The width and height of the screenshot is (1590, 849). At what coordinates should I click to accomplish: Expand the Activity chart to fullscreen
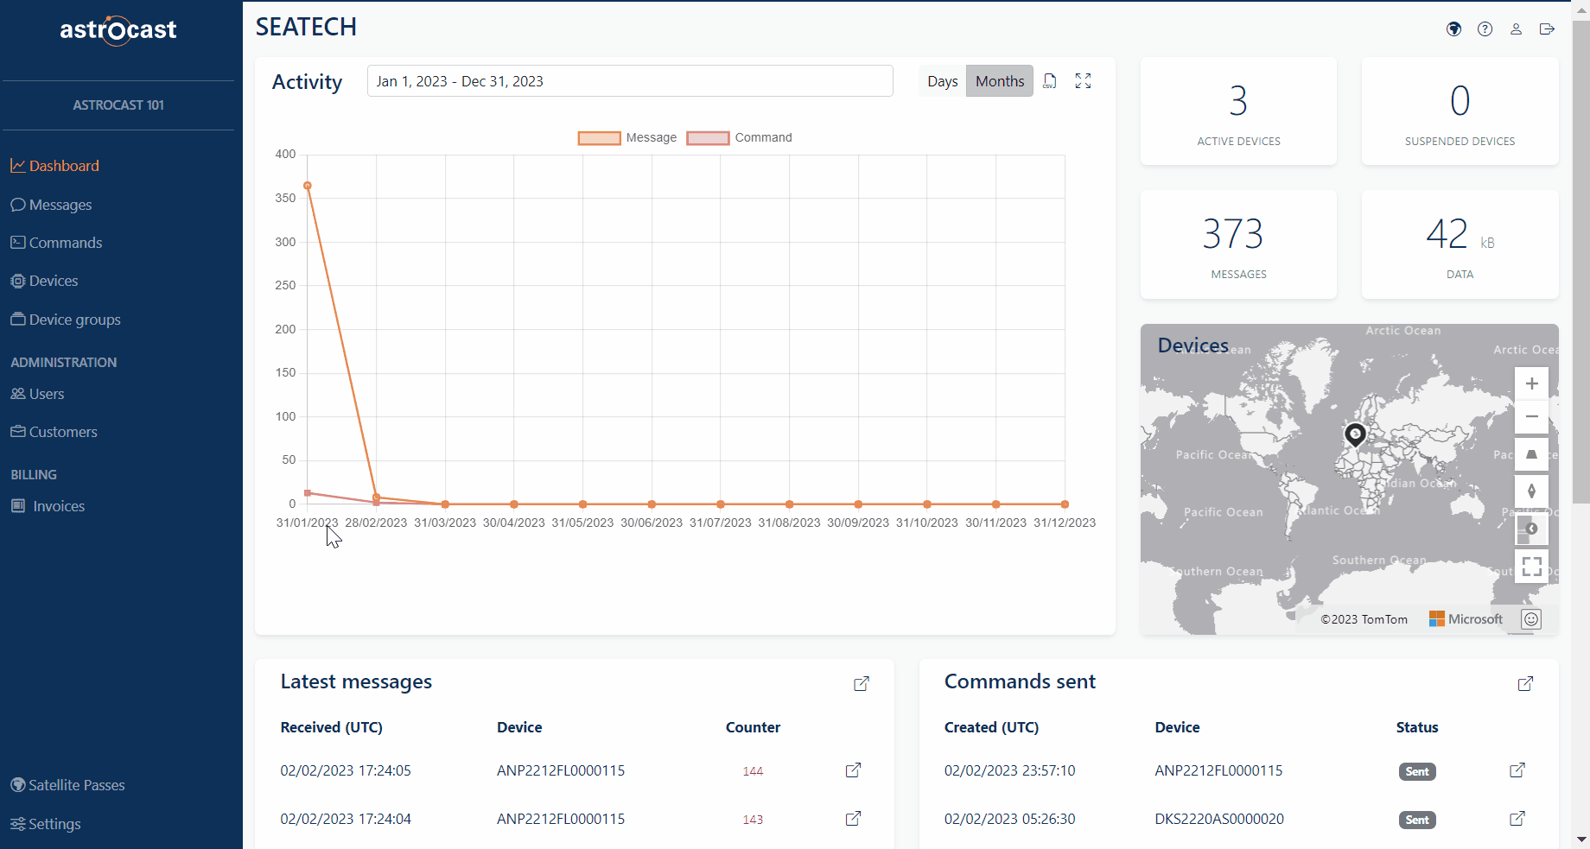point(1083,81)
